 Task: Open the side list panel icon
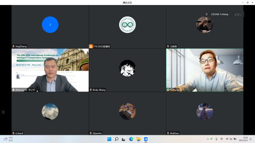point(3,112)
